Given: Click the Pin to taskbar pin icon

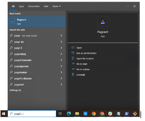Looking at the screenshot, I should click(73, 69).
